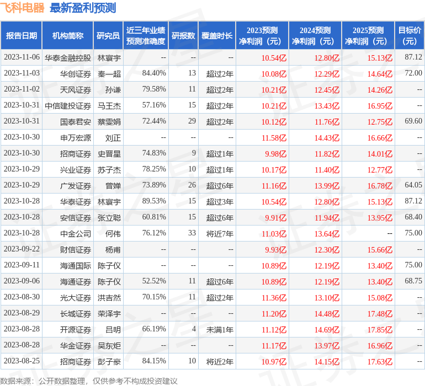
Task: Click researcher name 张立聪
Action: [x=109, y=217]
